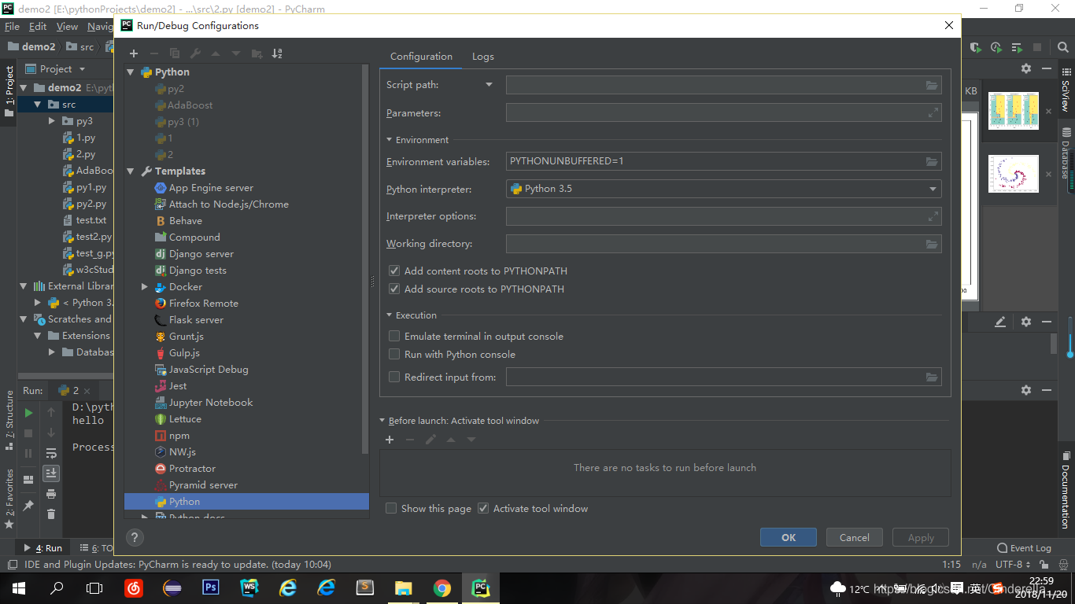Click the browse folder icon for Script path

click(932, 85)
